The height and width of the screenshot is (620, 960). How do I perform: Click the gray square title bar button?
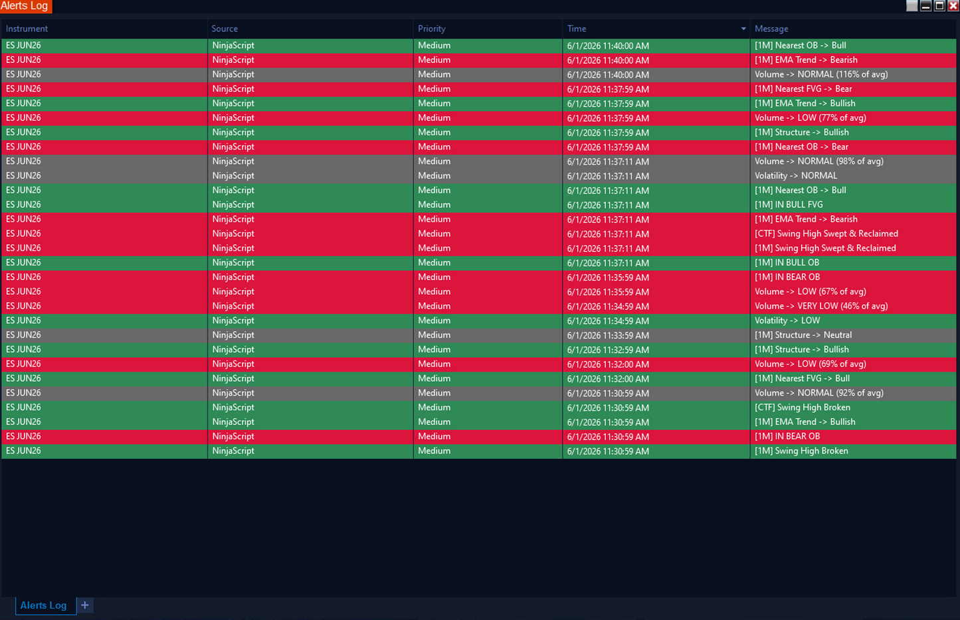pos(912,6)
